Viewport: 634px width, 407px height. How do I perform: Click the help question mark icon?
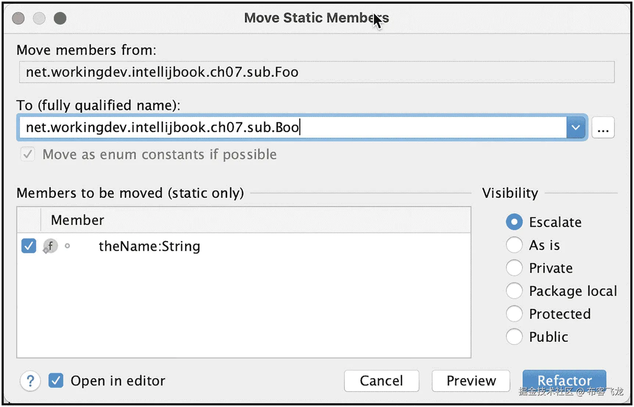click(30, 381)
